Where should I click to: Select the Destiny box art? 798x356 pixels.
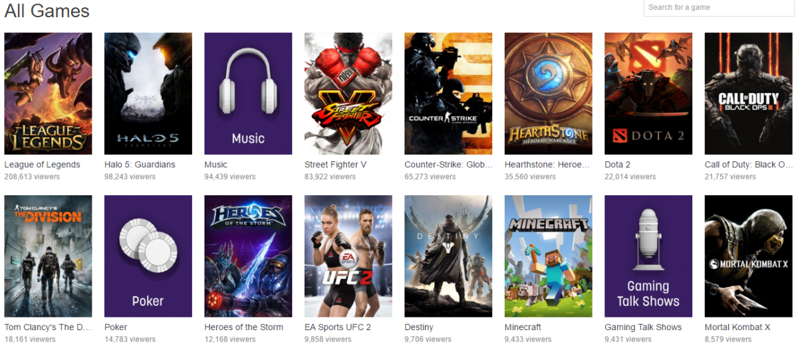pos(448,256)
